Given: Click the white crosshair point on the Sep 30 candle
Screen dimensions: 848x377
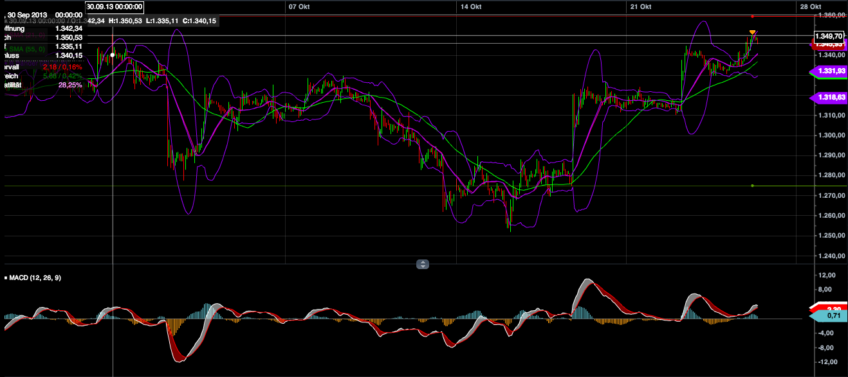Looking at the screenshot, I should click(113, 55).
